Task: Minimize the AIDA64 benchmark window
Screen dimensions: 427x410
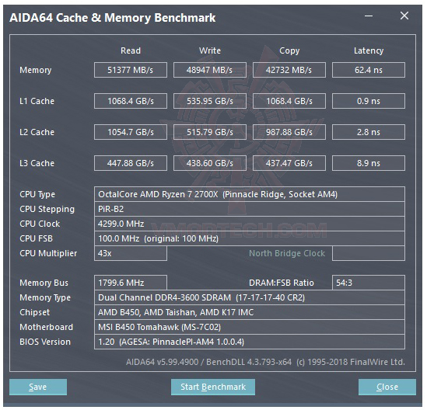Action: [369, 16]
